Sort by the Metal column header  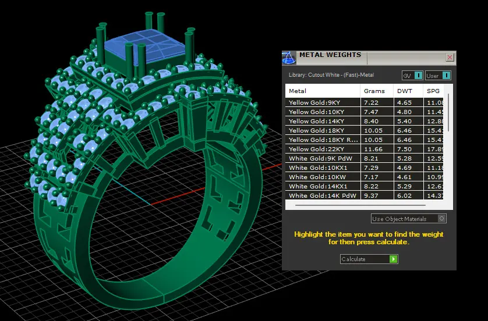(x=323, y=91)
